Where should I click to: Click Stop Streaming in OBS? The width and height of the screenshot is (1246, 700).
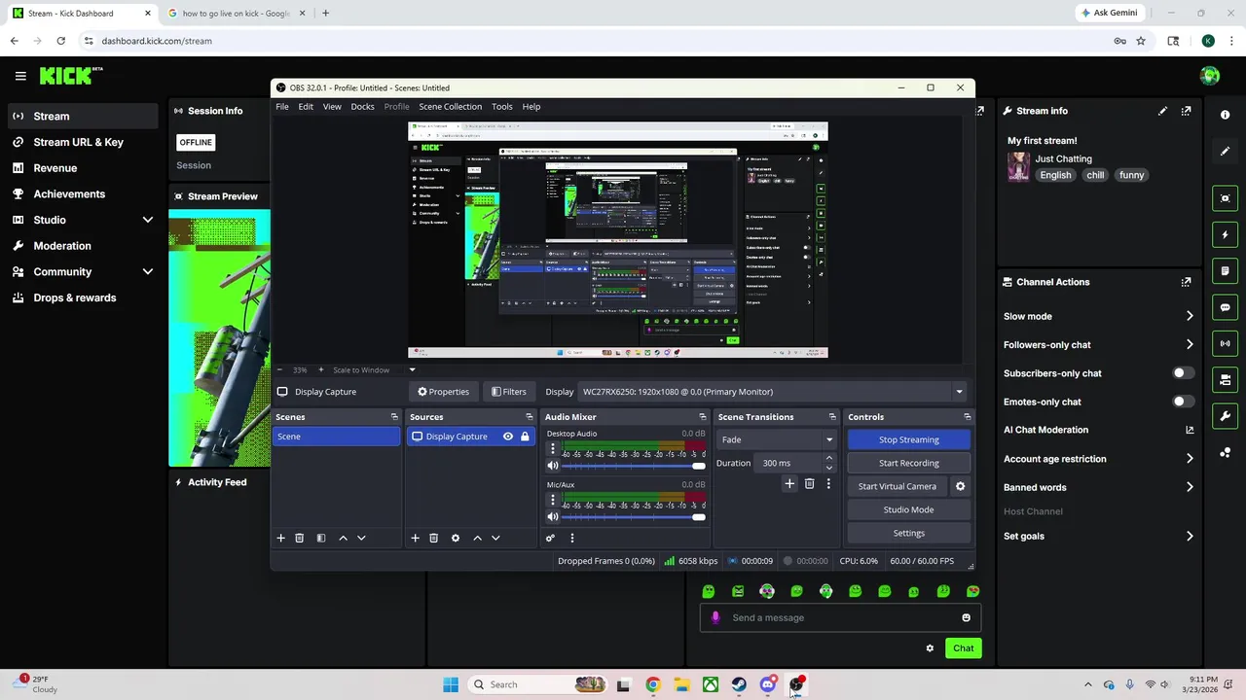pos(909,439)
